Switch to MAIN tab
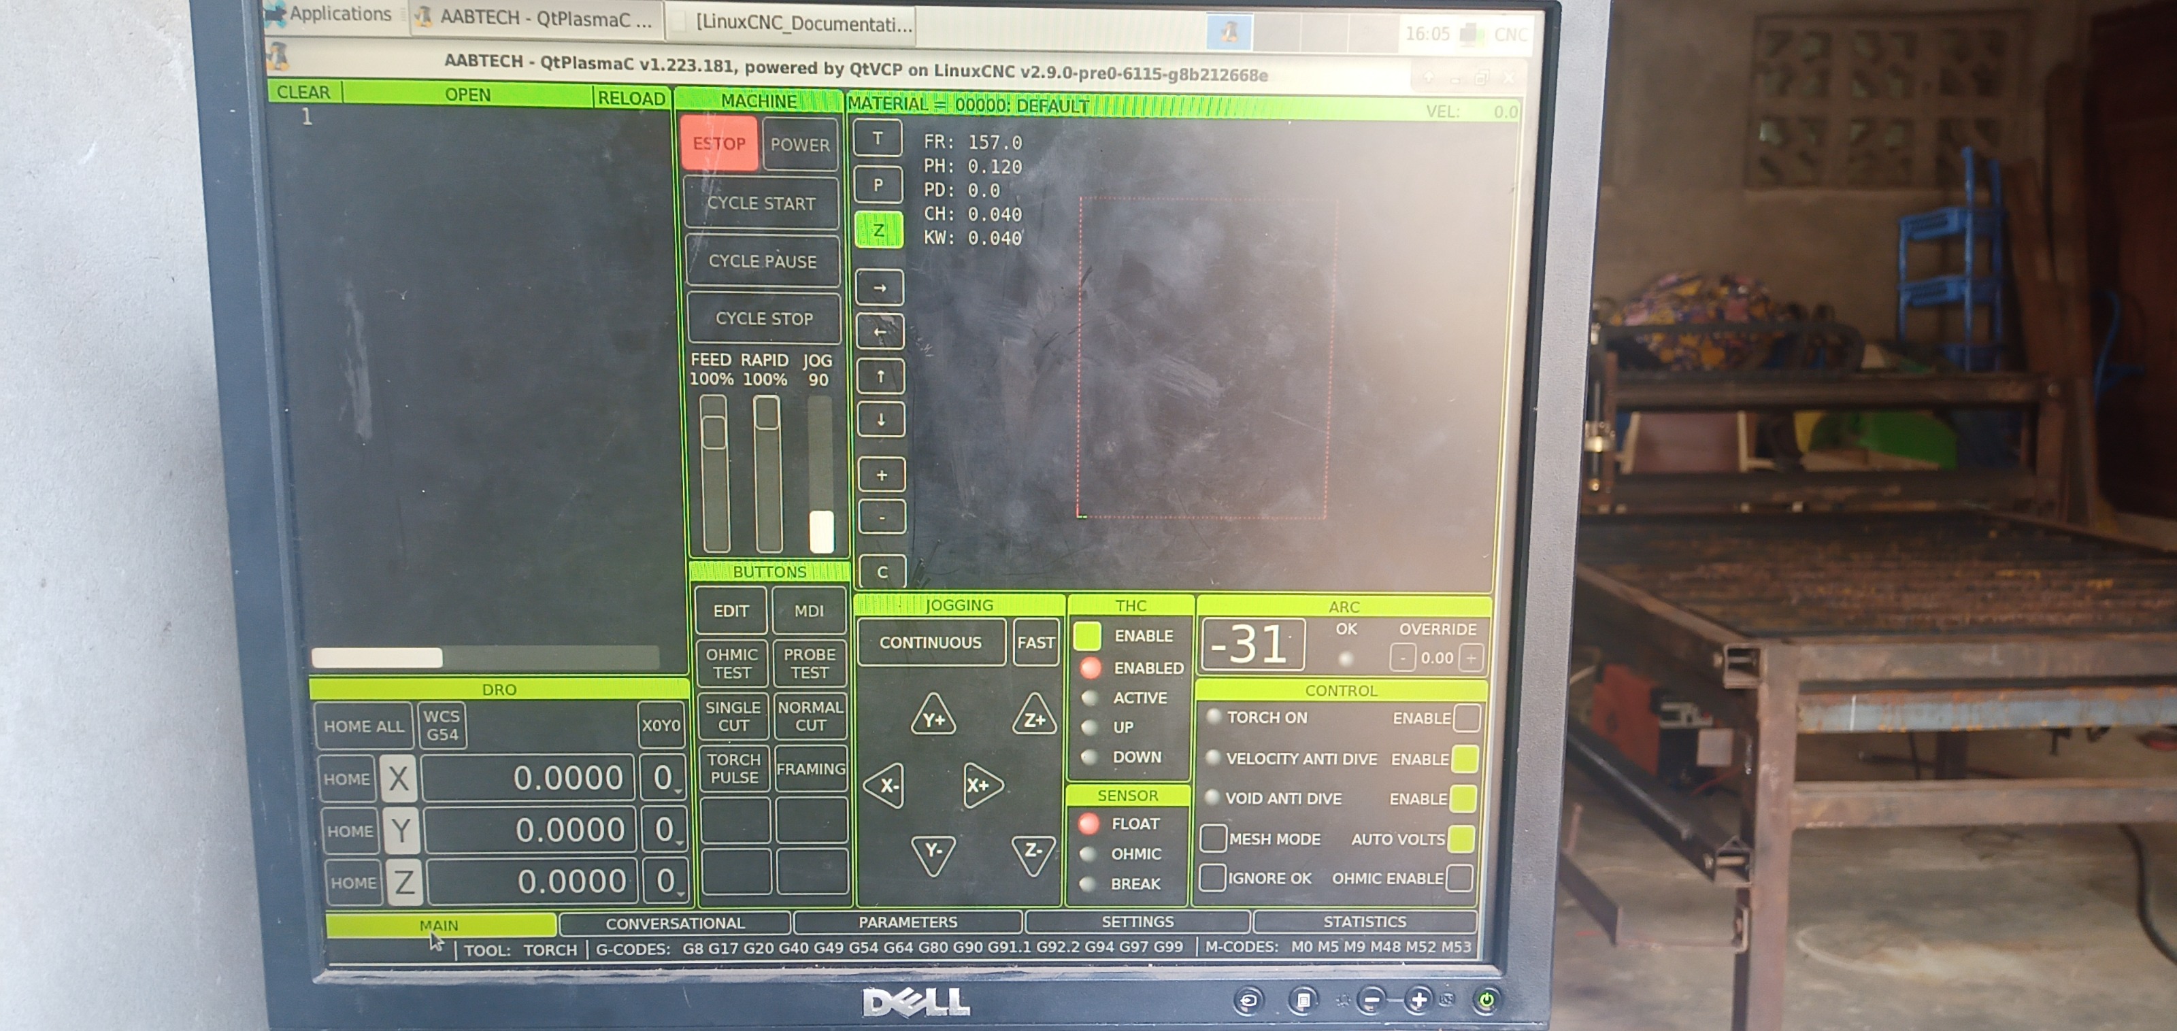The image size is (2177, 1031). (439, 926)
